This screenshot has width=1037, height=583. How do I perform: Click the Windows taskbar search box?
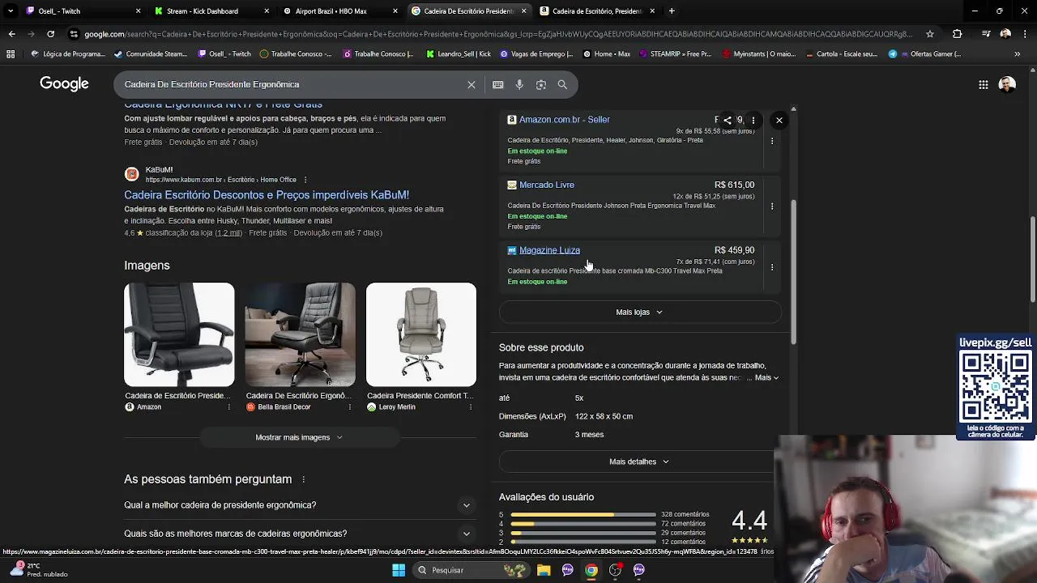pyautogui.click(x=472, y=570)
